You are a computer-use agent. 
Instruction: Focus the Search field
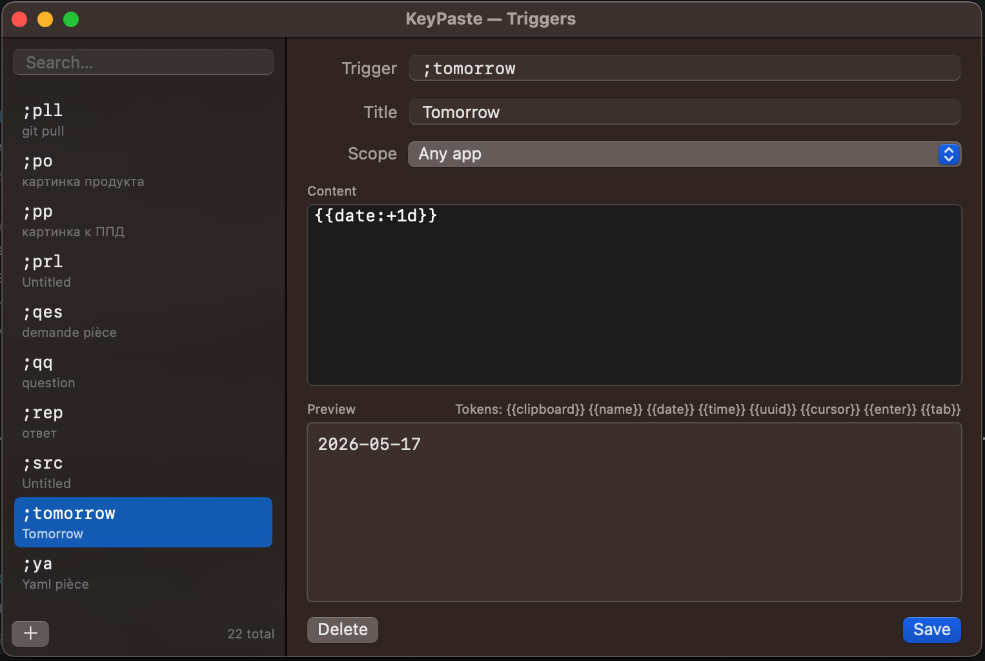tap(143, 62)
